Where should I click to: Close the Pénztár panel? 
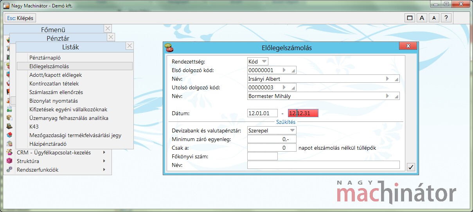point(111,37)
